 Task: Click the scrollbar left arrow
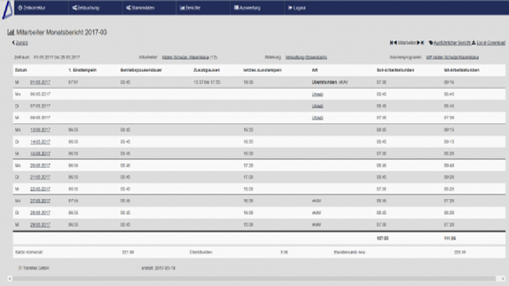10,279
